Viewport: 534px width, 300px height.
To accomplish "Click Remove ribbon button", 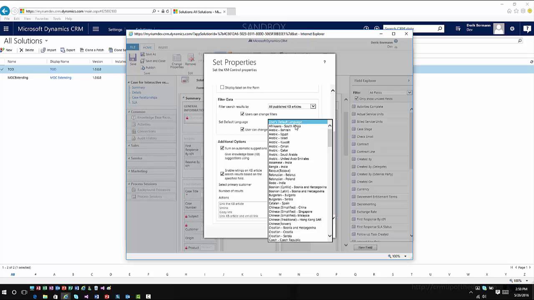I will point(191,60).
